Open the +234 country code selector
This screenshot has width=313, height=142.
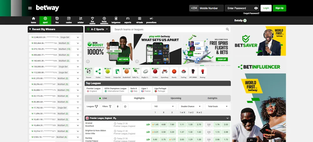(194, 8)
